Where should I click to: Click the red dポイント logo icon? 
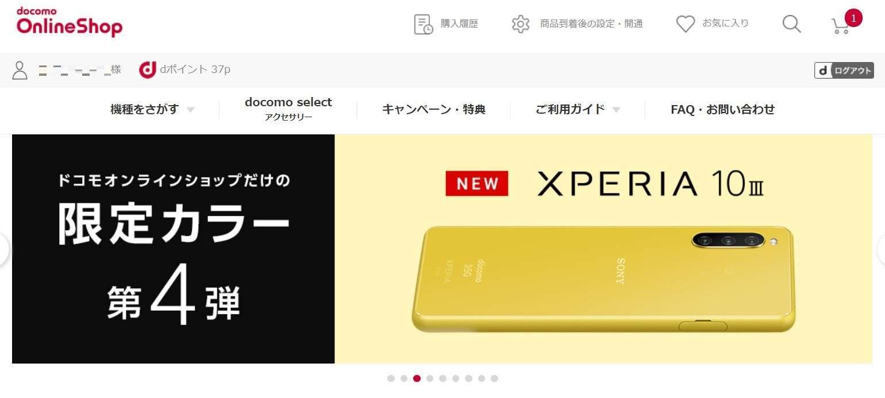(148, 69)
